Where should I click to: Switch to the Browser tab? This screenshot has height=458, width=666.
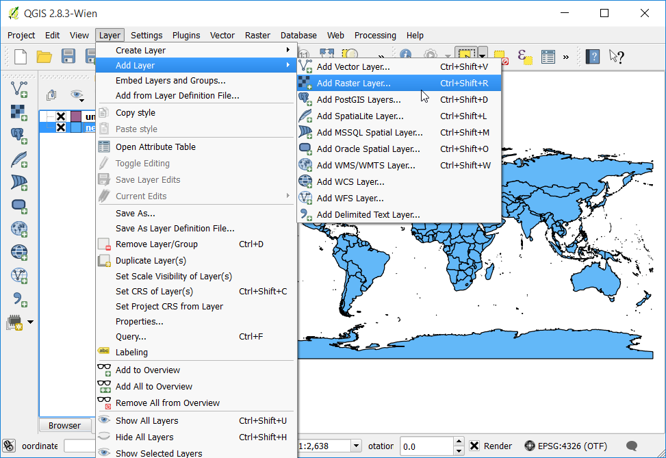coord(64,425)
